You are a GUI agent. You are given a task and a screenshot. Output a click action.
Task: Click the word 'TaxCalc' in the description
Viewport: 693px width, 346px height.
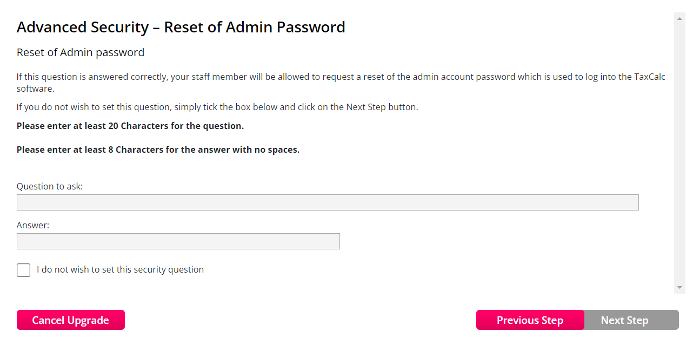point(650,77)
